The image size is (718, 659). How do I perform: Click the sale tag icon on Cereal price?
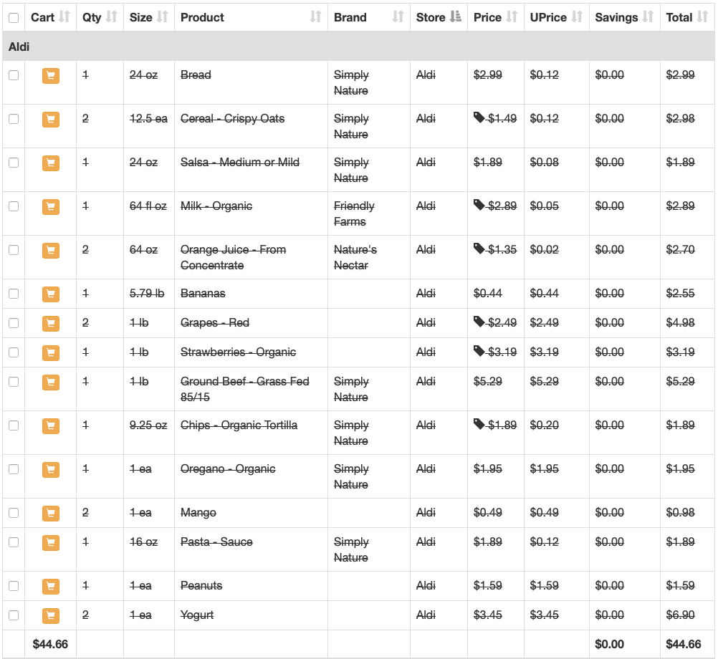(479, 117)
